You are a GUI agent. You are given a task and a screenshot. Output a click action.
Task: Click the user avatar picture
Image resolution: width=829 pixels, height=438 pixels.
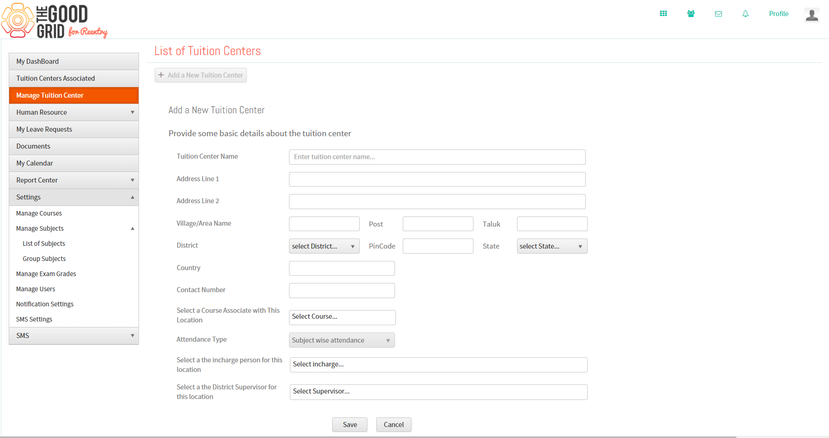click(x=812, y=15)
